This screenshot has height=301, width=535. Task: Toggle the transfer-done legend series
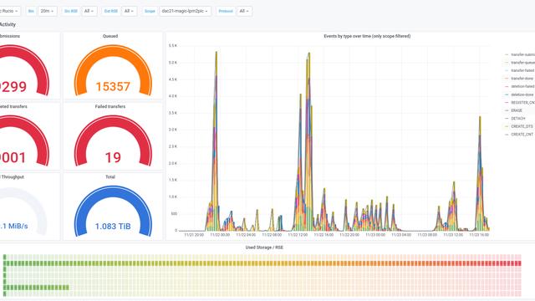click(522, 79)
